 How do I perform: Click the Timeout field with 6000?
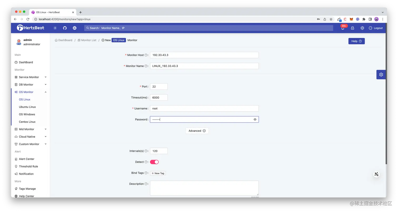pyautogui.click(x=159, y=98)
